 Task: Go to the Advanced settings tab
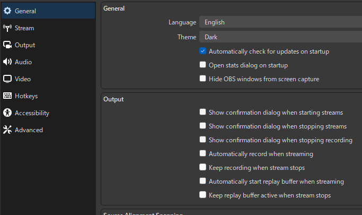click(29, 130)
